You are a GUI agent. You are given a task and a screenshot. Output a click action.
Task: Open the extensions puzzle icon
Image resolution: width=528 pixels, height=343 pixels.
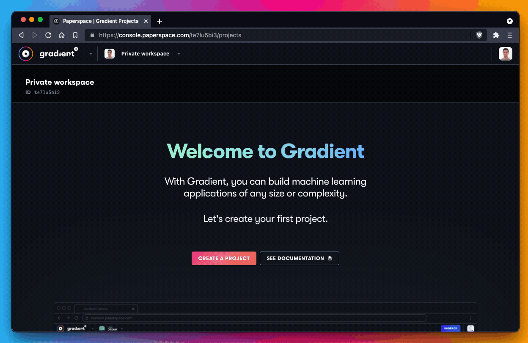pos(496,35)
